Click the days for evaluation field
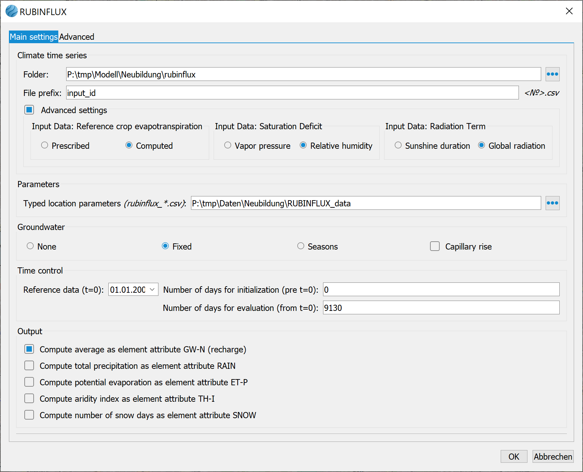The image size is (583, 472). [x=441, y=308]
